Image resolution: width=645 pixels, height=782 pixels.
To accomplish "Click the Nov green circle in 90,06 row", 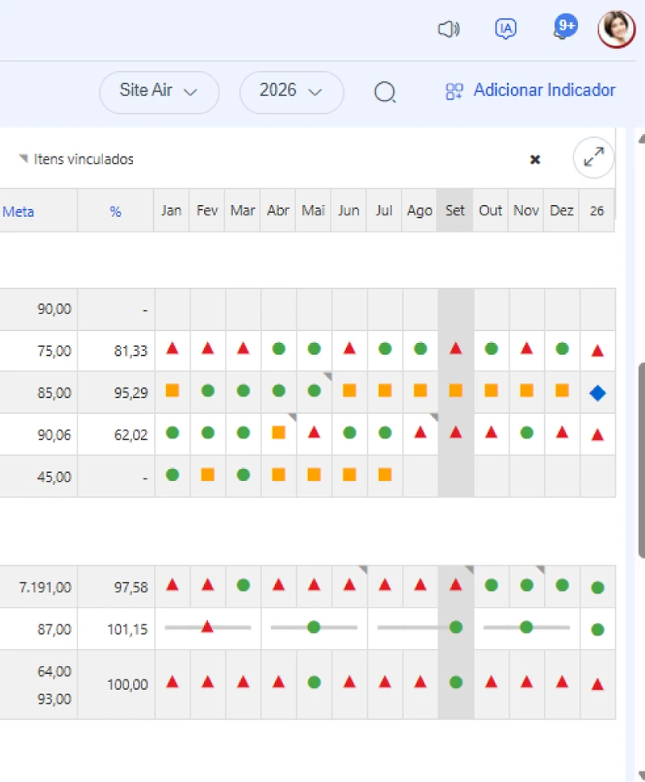I will [x=526, y=433].
